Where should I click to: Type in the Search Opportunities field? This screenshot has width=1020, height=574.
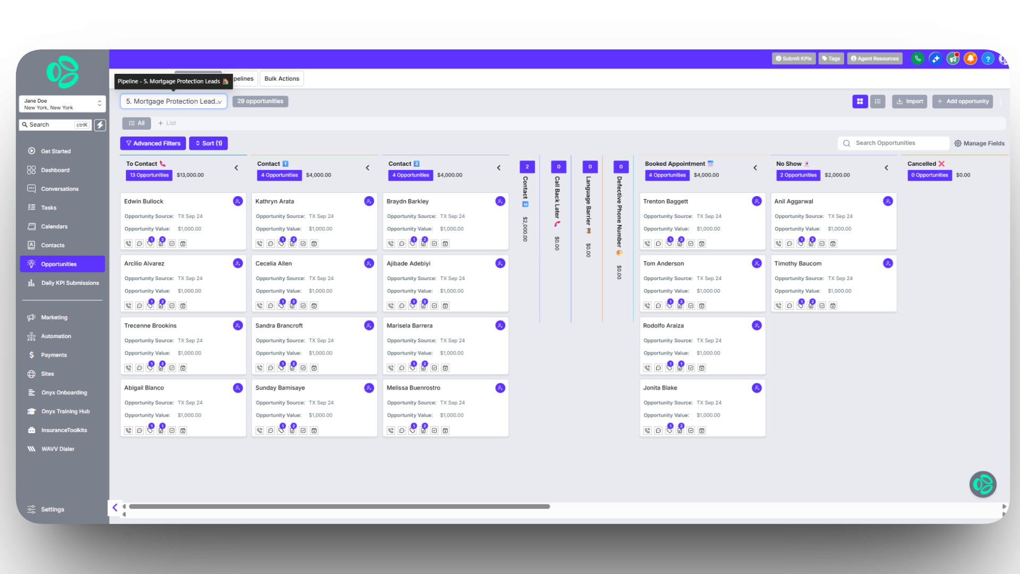[898, 143]
